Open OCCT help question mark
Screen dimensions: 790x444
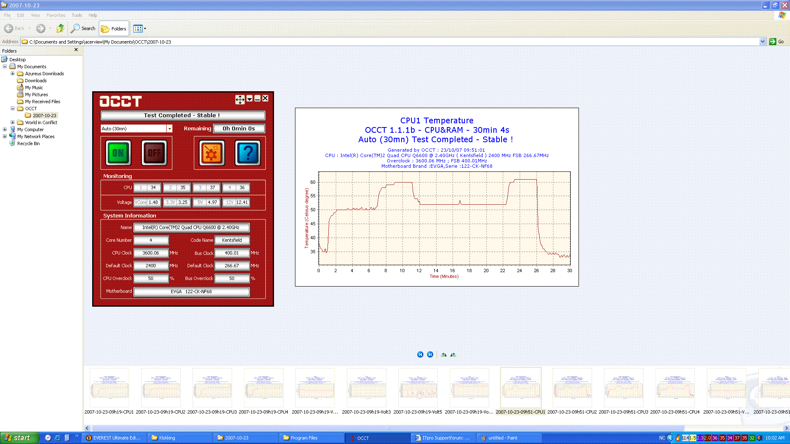click(x=248, y=153)
